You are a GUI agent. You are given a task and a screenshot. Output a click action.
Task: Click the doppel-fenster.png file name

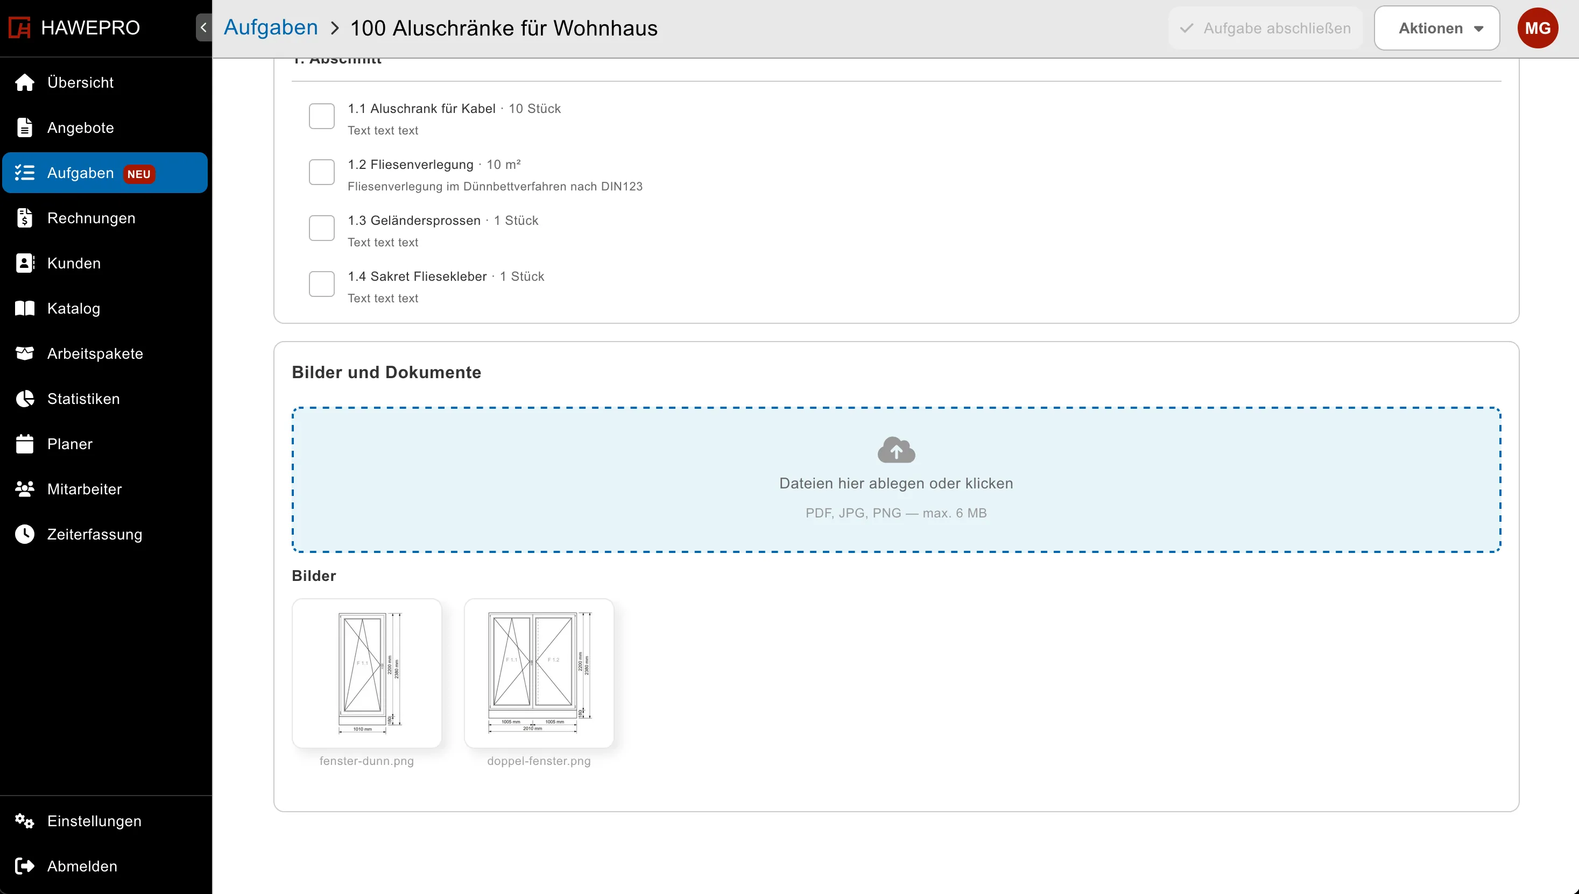pos(539,761)
